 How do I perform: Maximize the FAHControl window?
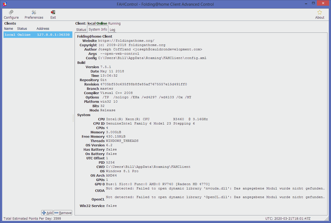click(313, 3)
